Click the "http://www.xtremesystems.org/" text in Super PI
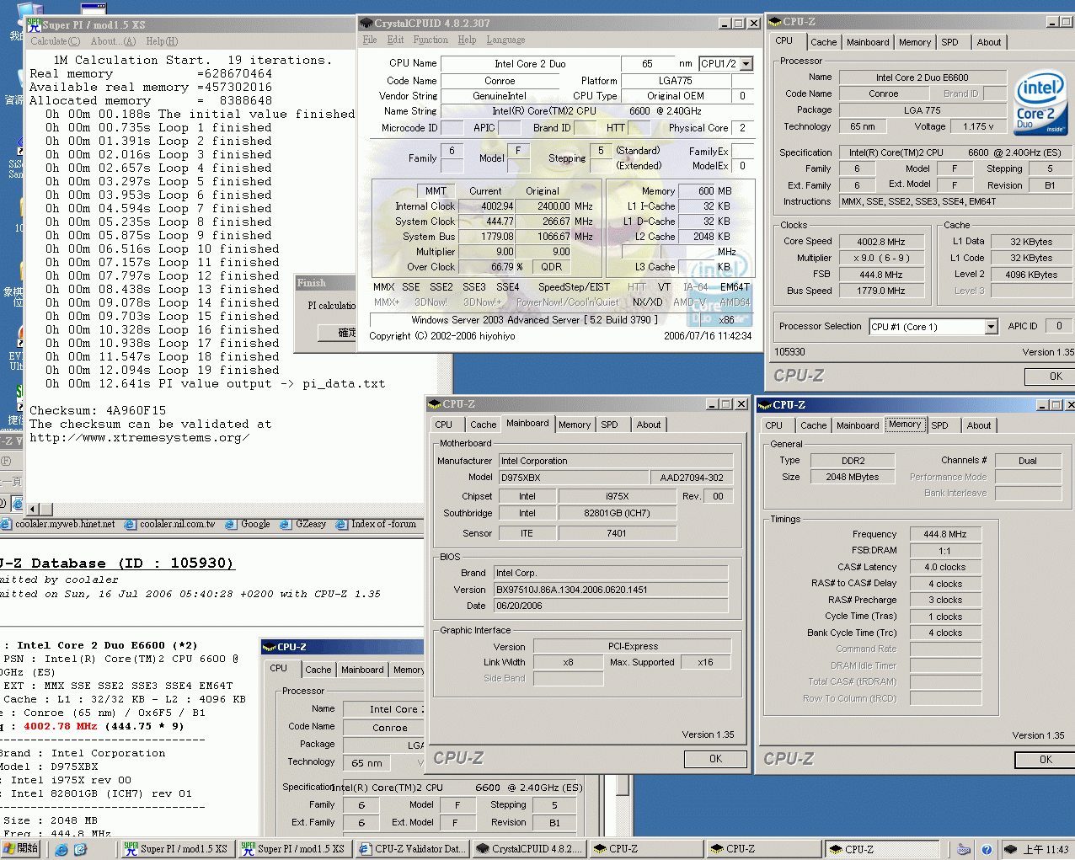Screen dimensions: 1075x860 pos(139,438)
